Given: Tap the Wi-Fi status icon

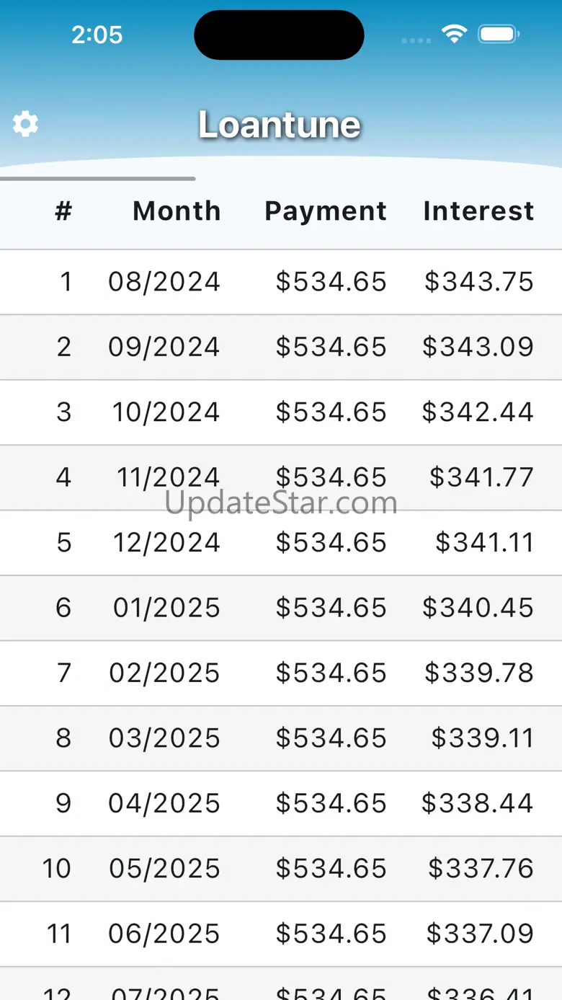Looking at the screenshot, I should pyautogui.click(x=454, y=34).
